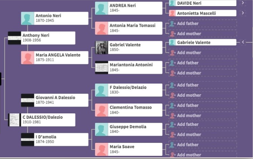Click Maria ANGELA Valente's female avatar icon
253x159 pixels.
(x=27, y=58)
